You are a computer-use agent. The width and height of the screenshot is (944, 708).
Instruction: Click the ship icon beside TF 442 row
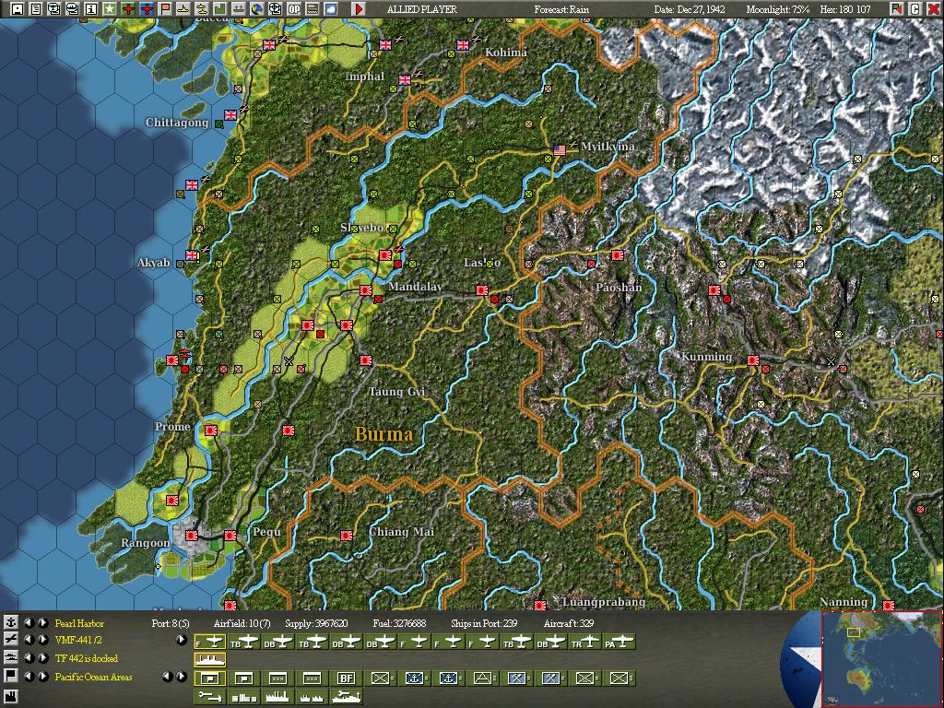(x=11, y=657)
